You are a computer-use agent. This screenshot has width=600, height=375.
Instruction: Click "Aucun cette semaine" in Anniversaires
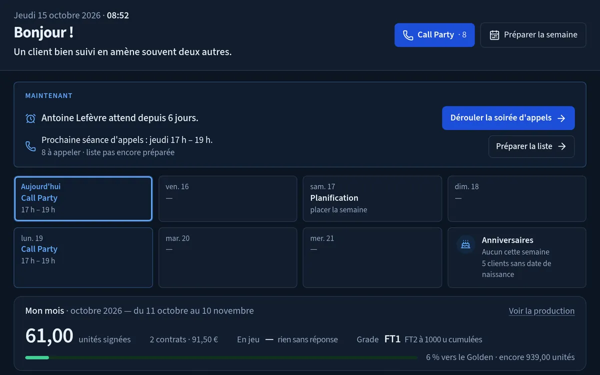point(515,252)
